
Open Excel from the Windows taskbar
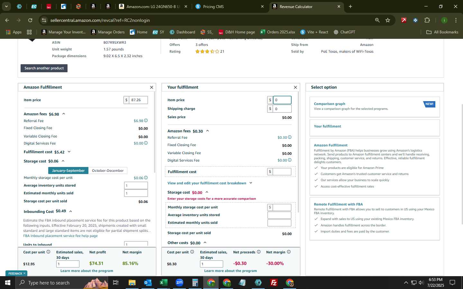[163, 283]
